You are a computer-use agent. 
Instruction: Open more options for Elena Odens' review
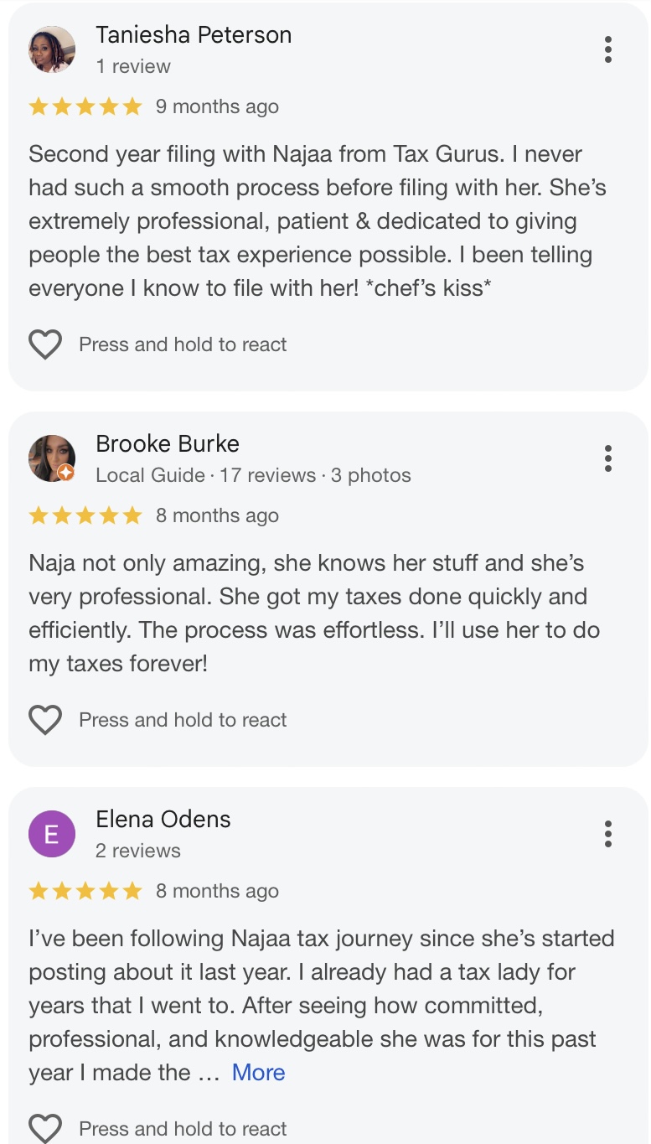click(x=608, y=834)
